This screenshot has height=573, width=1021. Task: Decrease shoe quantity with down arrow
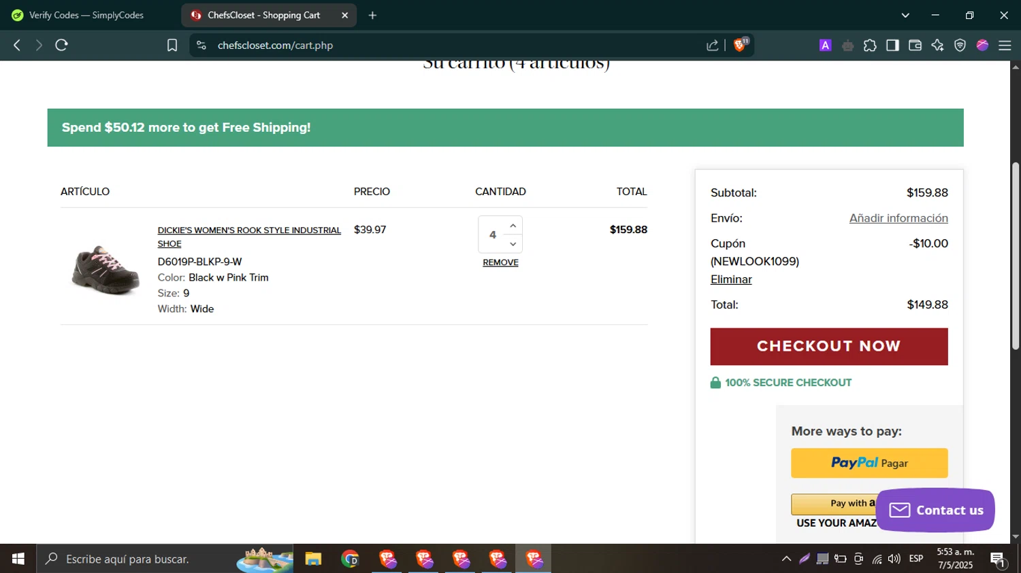513,244
